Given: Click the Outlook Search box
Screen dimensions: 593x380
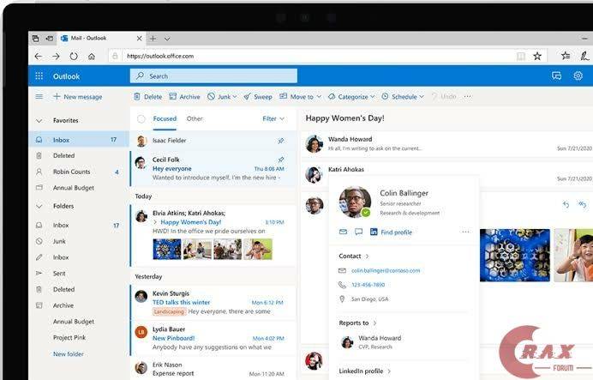Looking at the screenshot, I should tap(213, 76).
